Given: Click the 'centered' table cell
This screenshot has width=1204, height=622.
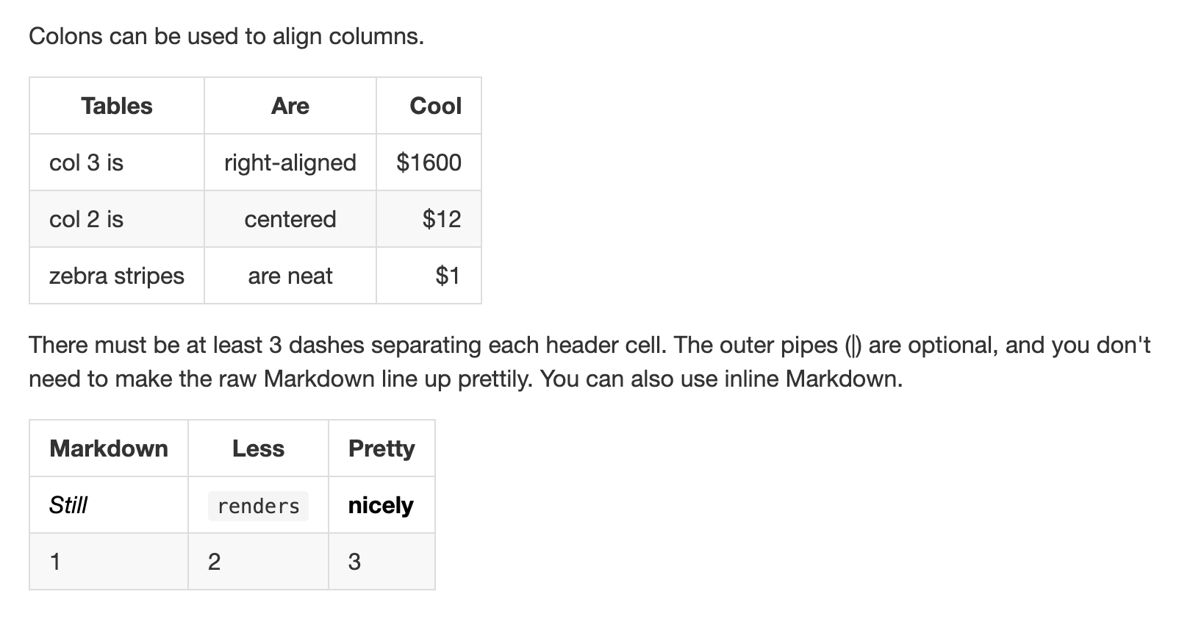Looking at the screenshot, I should (x=290, y=219).
